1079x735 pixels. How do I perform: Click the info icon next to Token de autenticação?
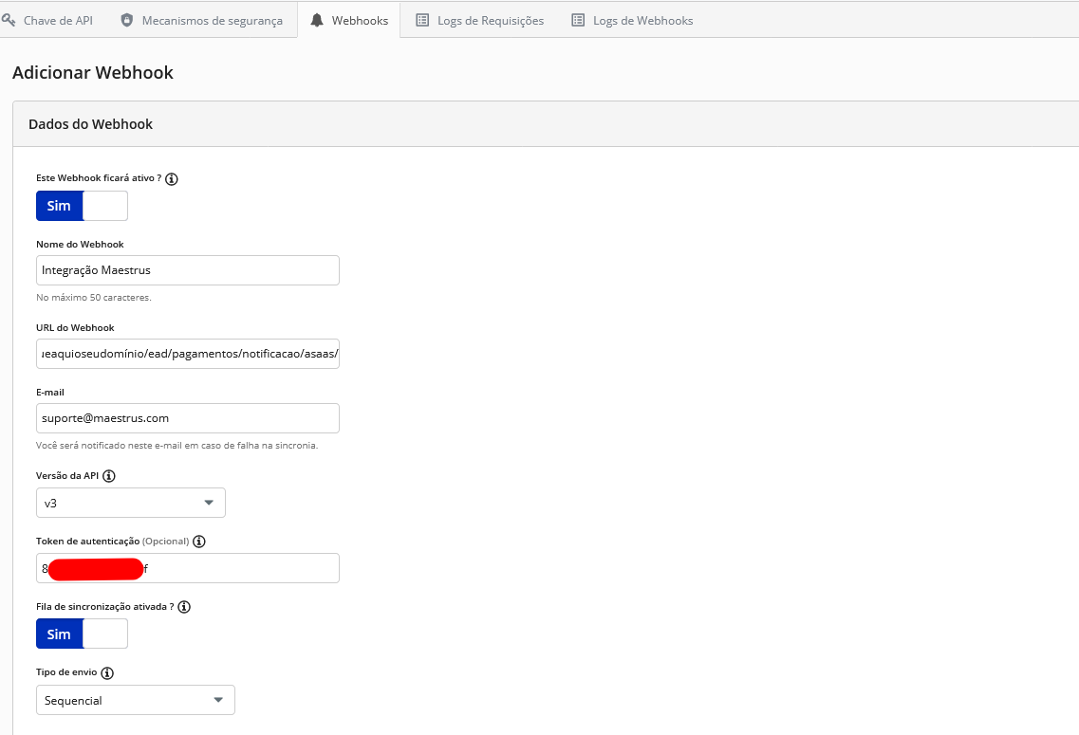tap(199, 542)
